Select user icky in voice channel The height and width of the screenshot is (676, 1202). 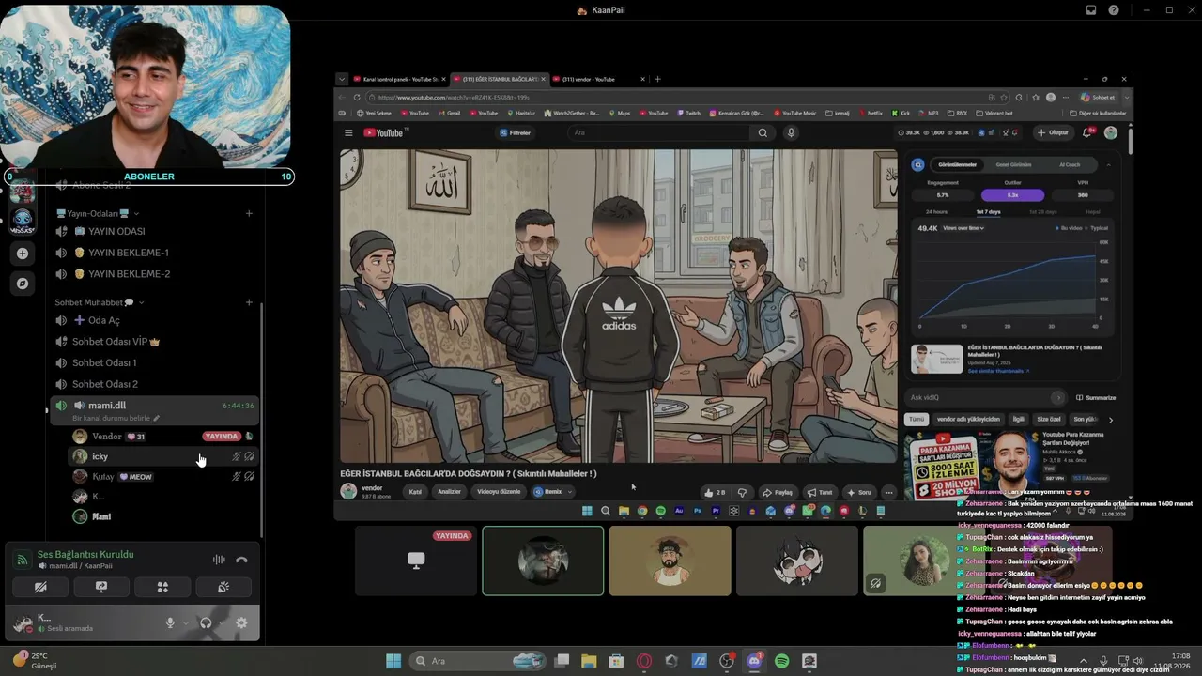(x=162, y=456)
